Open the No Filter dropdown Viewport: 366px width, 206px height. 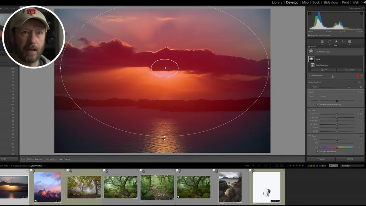click(352, 166)
